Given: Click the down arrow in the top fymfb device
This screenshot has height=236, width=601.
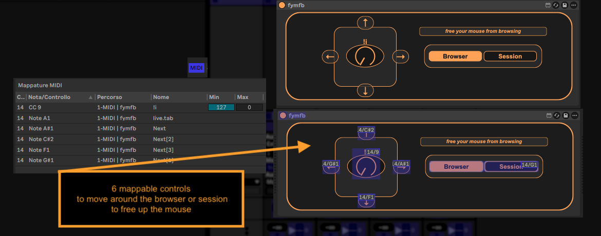Looking at the screenshot, I should (x=365, y=91).
